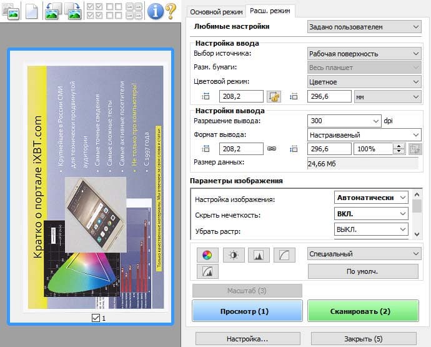Image resolution: width=431 pixels, height=347 pixels.
Task: Open the tone curve settings tool
Action: (284, 255)
